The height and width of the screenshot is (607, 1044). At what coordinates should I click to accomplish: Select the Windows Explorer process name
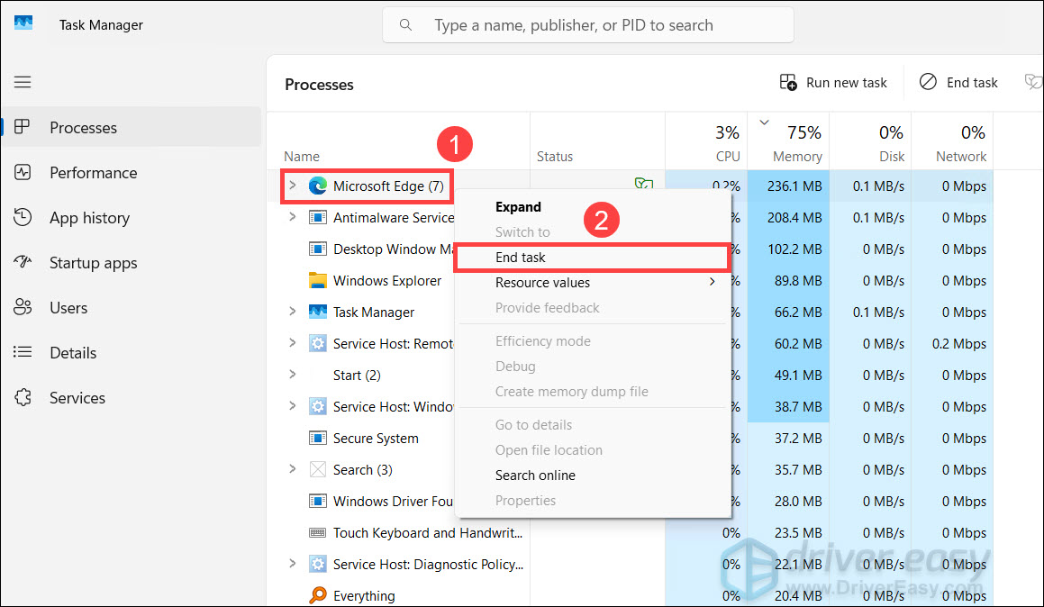[x=386, y=281]
